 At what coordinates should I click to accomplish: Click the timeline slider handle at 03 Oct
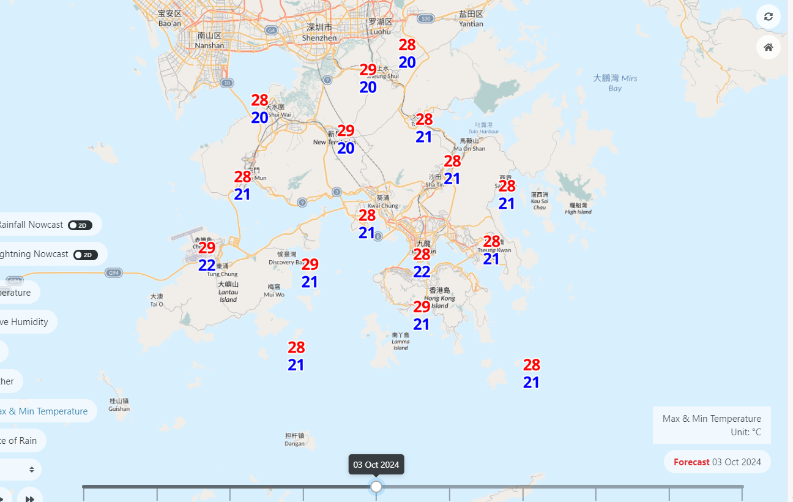376,487
